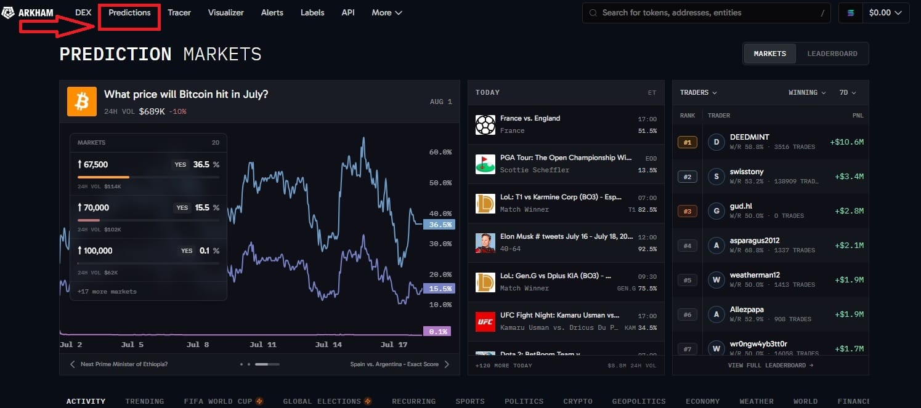Focus the tokens, addresses, entities search field
This screenshot has height=408, width=921.
tap(707, 13)
